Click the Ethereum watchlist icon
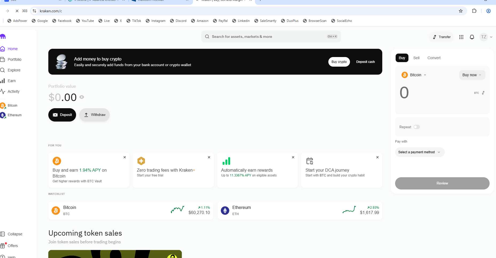 pos(225,211)
